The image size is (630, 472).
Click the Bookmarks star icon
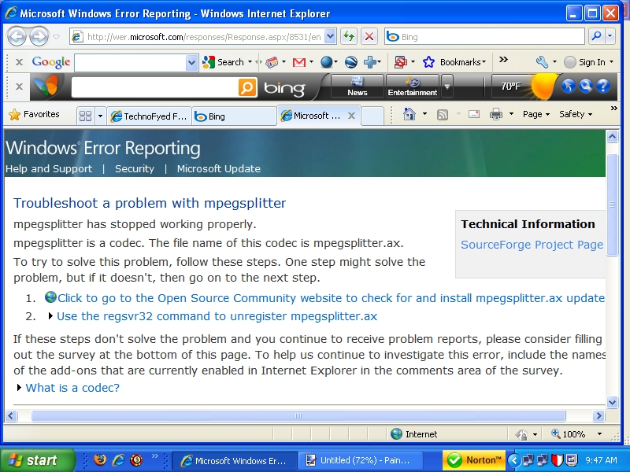point(428,62)
